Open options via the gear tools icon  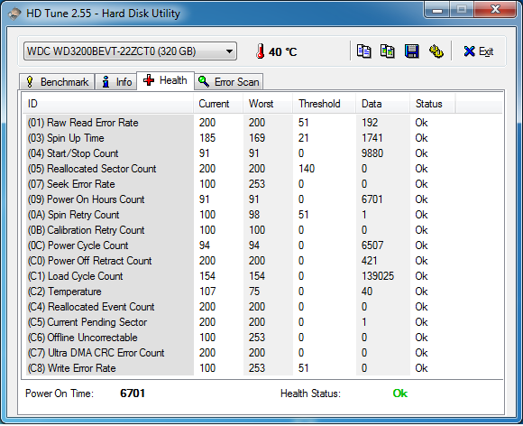pos(436,51)
